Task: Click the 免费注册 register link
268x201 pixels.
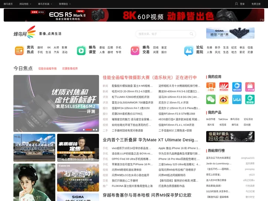Action: (x=256, y=4)
